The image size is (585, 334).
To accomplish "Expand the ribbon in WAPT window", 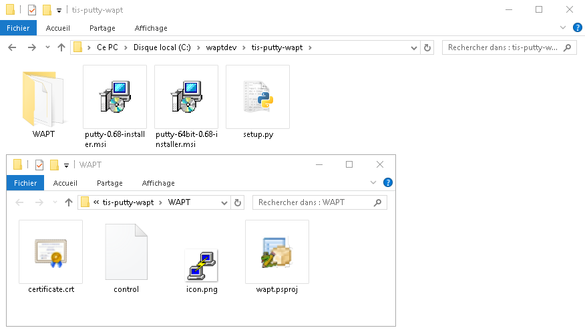I will coord(373,182).
